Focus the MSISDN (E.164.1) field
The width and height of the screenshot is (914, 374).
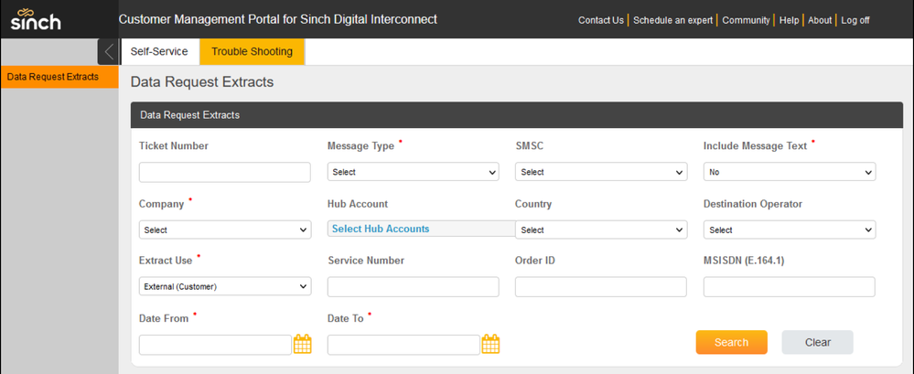coord(790,286)
